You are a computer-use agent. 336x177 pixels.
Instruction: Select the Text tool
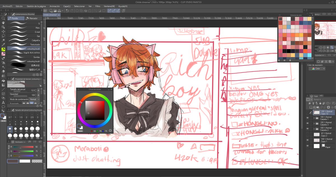click(3, 102)
